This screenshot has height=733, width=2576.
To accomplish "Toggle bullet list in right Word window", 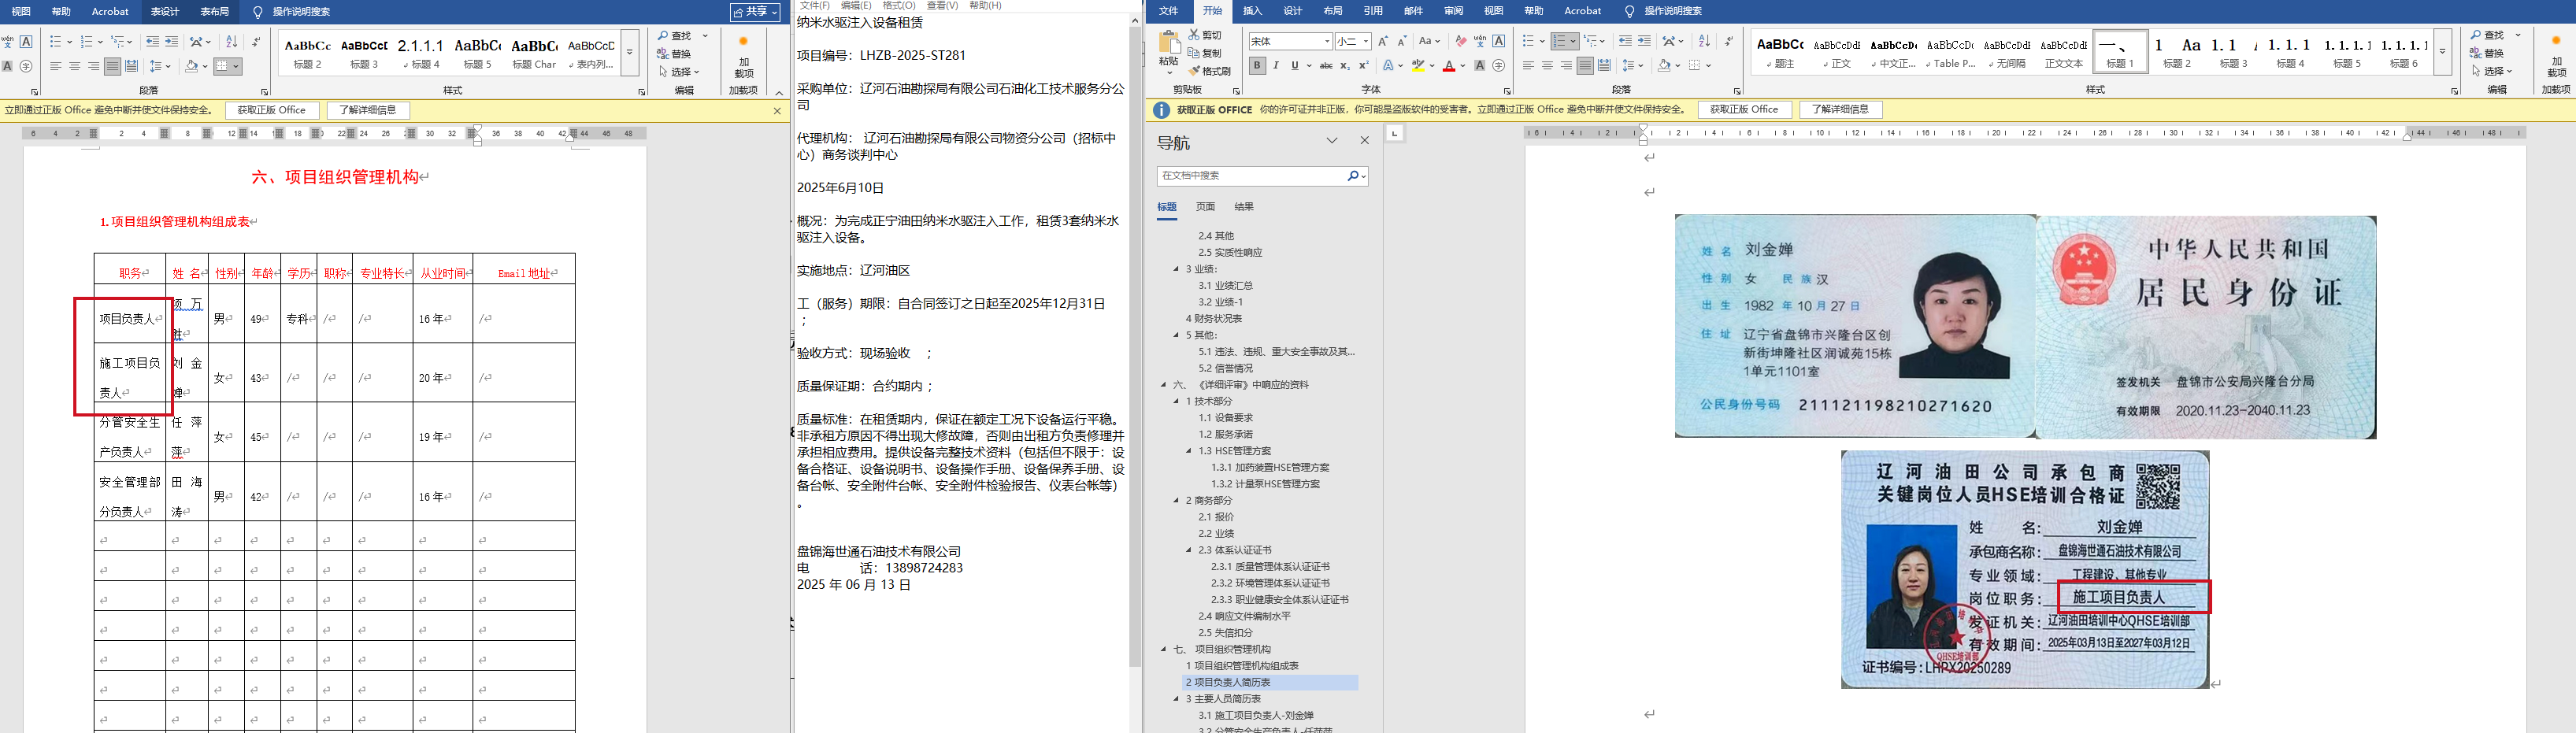I will pyautogui.click(x=1528, y=41).
